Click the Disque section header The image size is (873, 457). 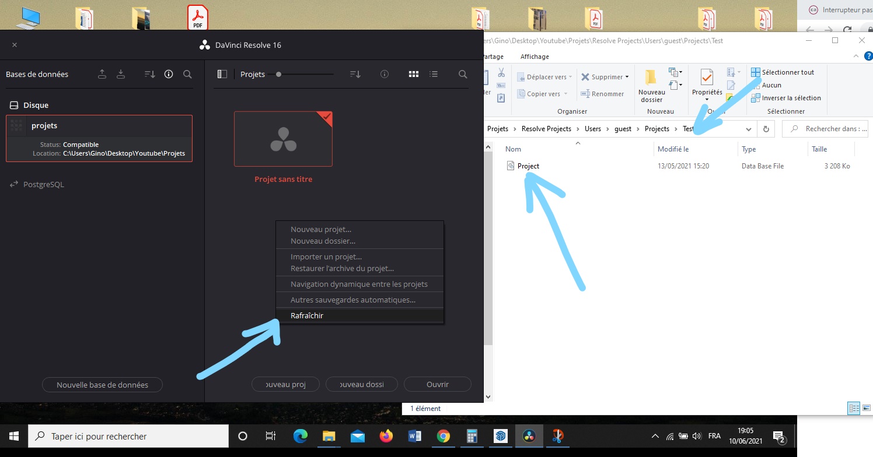pos(29,105)
